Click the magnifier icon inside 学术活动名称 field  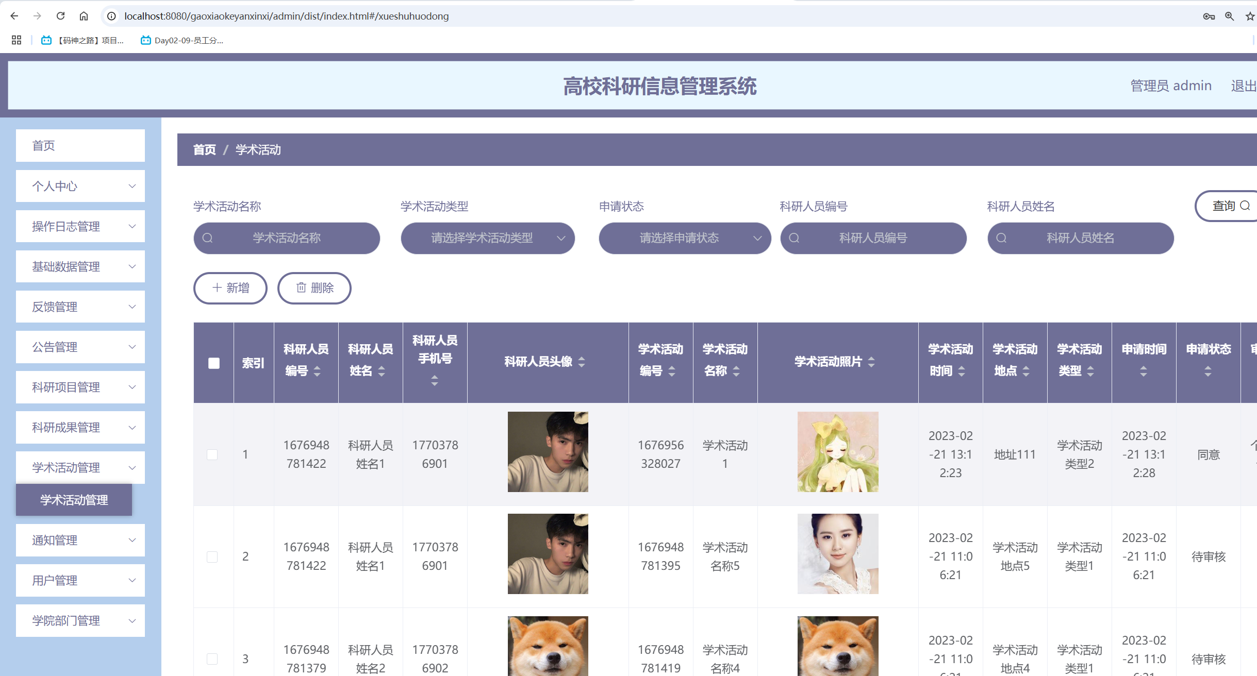click(209, 238)
